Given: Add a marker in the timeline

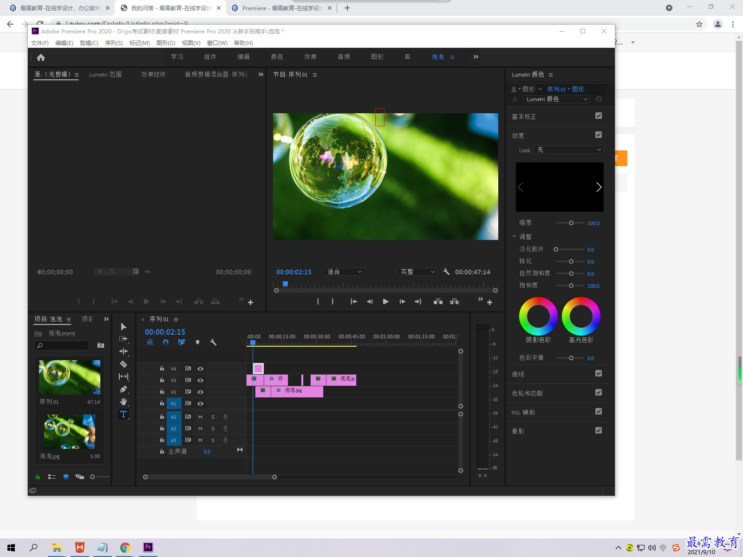Looking at the screenshot, I should 197,342.
